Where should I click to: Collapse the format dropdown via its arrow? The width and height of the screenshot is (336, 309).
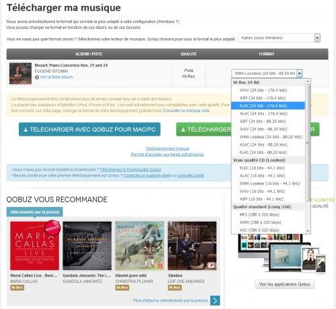point(300,73)
